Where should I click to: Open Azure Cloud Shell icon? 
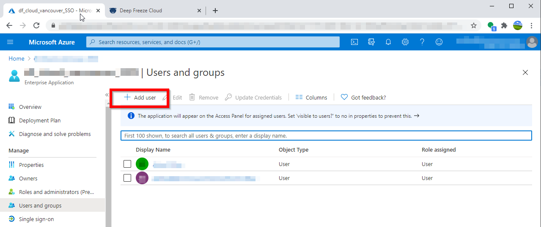point(355,42)
